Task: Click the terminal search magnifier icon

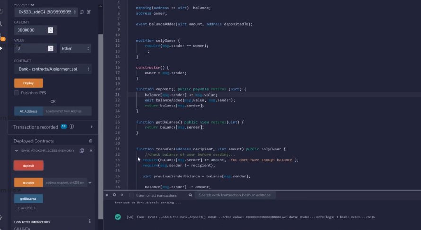Action: [x=190, y=195]
